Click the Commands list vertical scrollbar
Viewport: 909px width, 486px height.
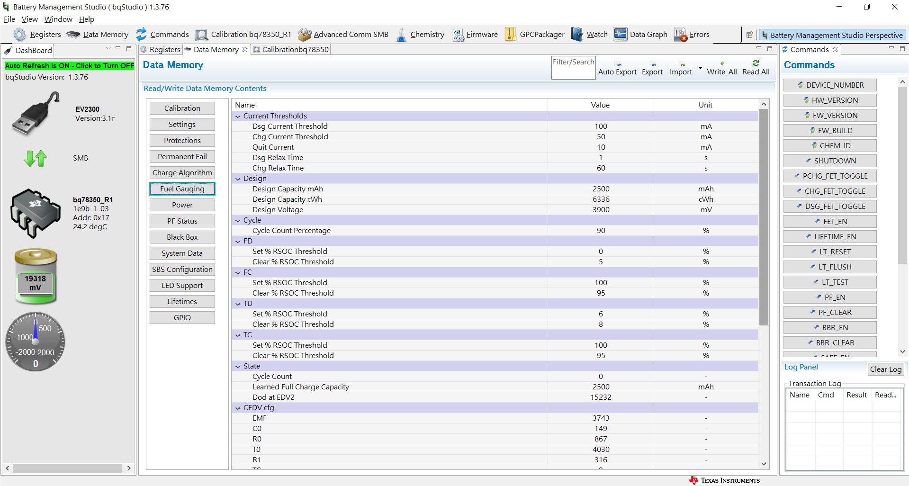[x=902, y=175]
